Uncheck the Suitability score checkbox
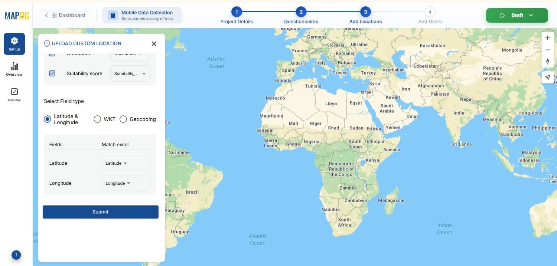Screen dimensions: 557x266 point(52,73)
